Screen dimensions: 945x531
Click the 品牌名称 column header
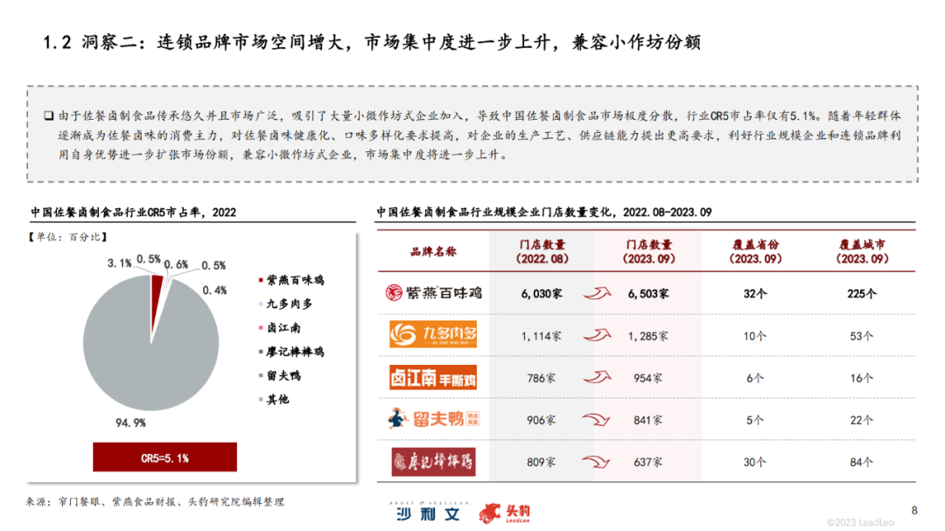coord(433,251)
